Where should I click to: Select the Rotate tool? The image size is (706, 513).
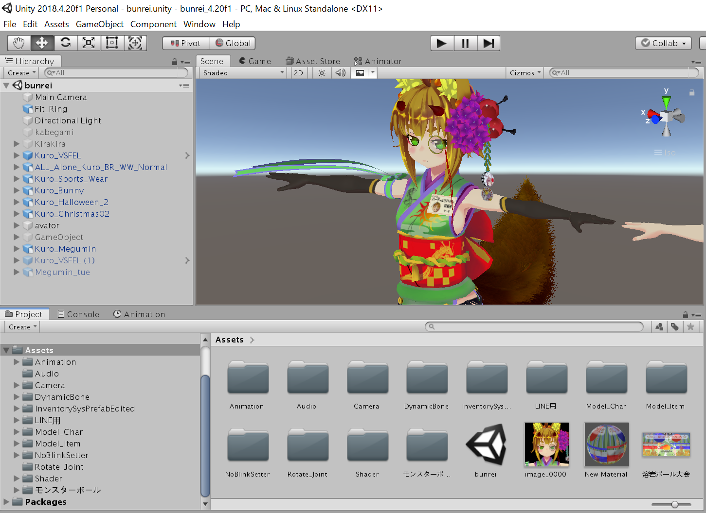[65, 43]
